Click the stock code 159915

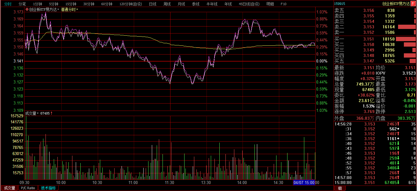click(x=340, y=4)
